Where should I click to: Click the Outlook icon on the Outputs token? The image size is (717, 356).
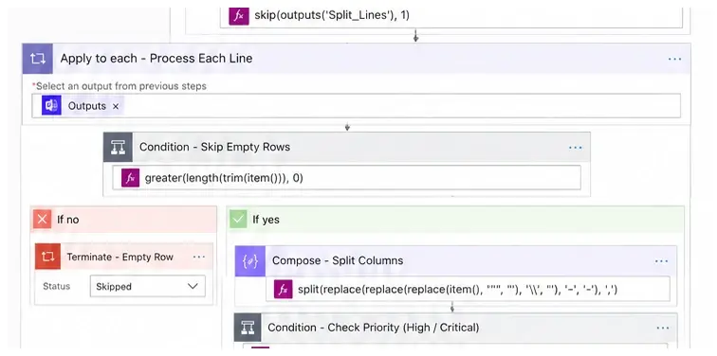(x=51, y=106)
